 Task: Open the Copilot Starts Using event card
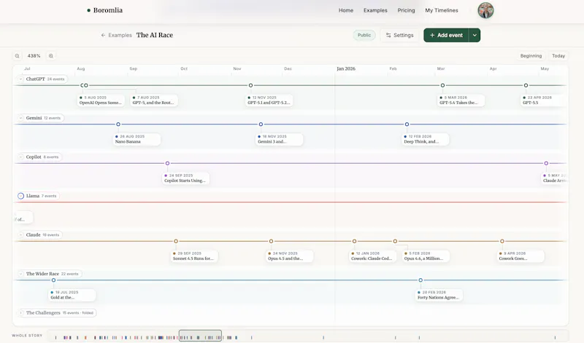[186, 178]
